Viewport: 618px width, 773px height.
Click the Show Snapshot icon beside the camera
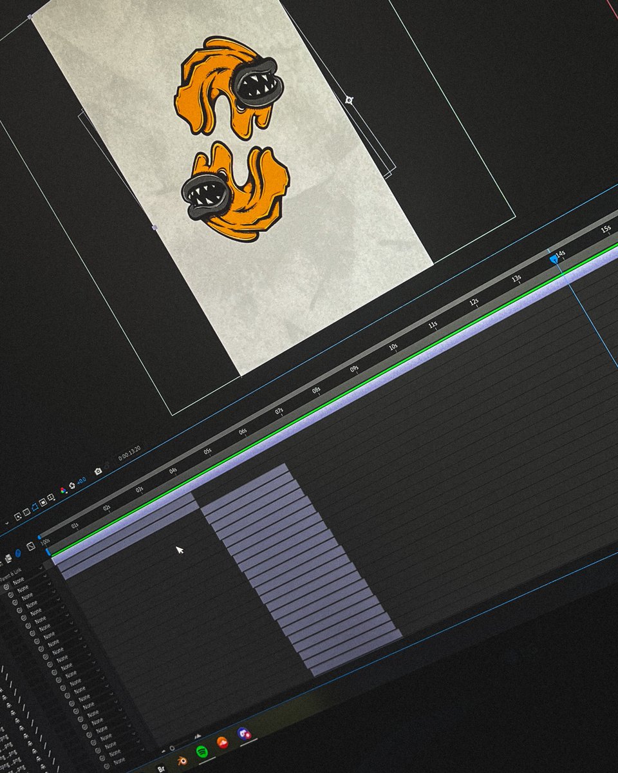click(107, 466)
